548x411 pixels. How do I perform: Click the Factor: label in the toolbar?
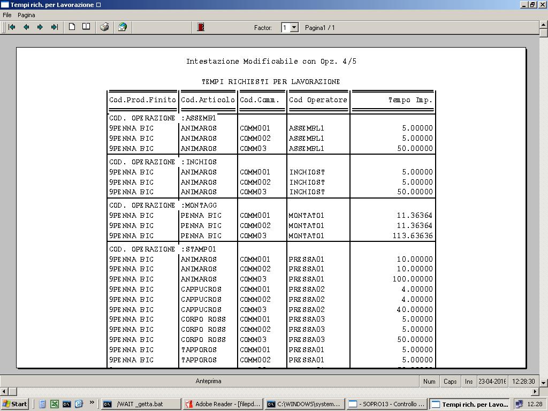pos(263,28)
